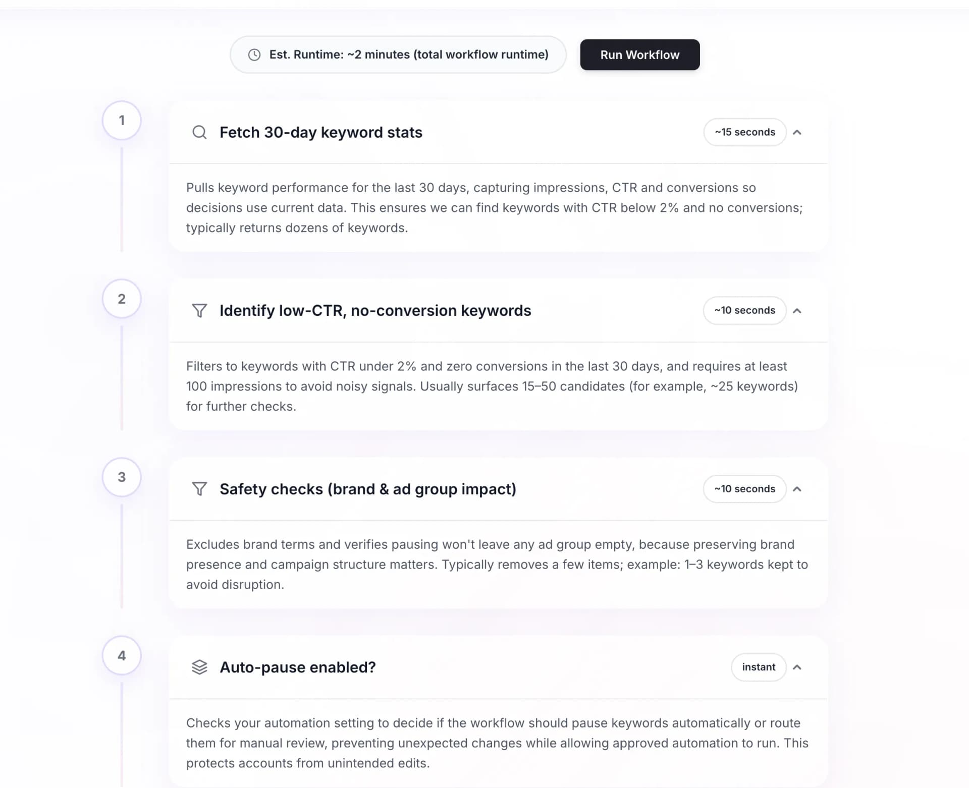Click the magnifying glass icon on step 1

pos(200,132)
